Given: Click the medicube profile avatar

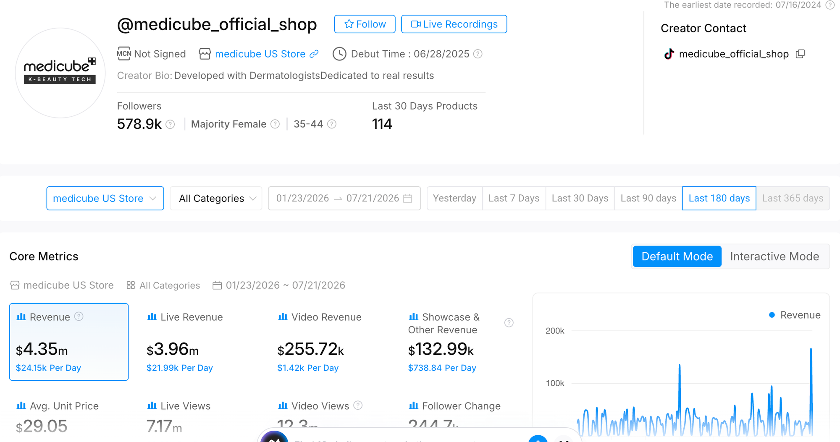Looking at the screenshot, I should click(x=60, y=73).
